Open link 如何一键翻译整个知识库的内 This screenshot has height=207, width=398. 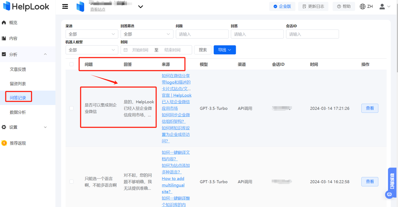click(x=176, y=201)
